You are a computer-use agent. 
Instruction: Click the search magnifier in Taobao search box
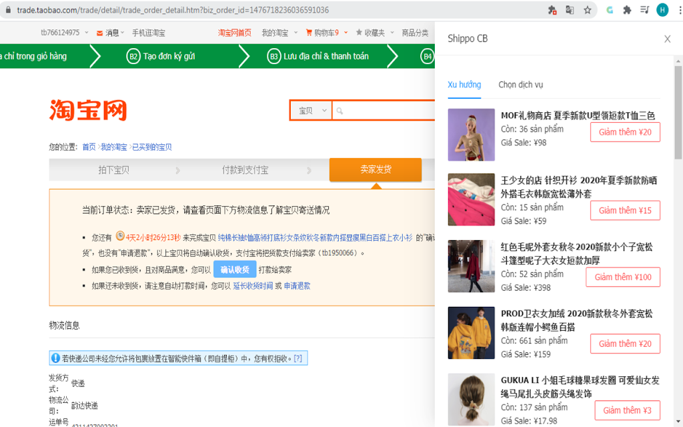click(x=339, y=111)
